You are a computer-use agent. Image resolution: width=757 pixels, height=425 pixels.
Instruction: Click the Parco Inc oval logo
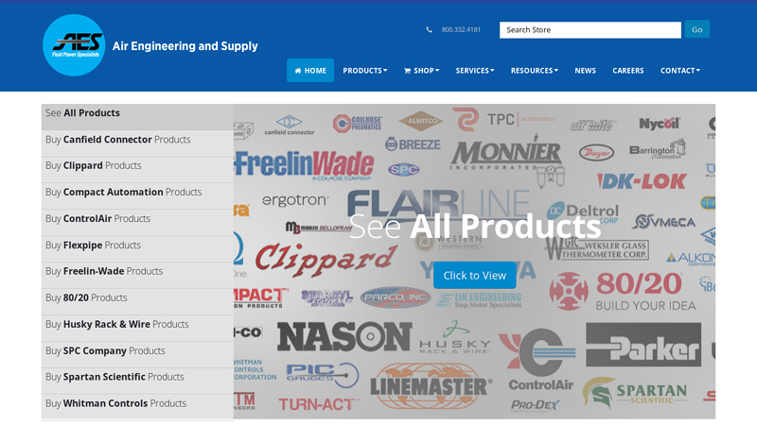395,297
